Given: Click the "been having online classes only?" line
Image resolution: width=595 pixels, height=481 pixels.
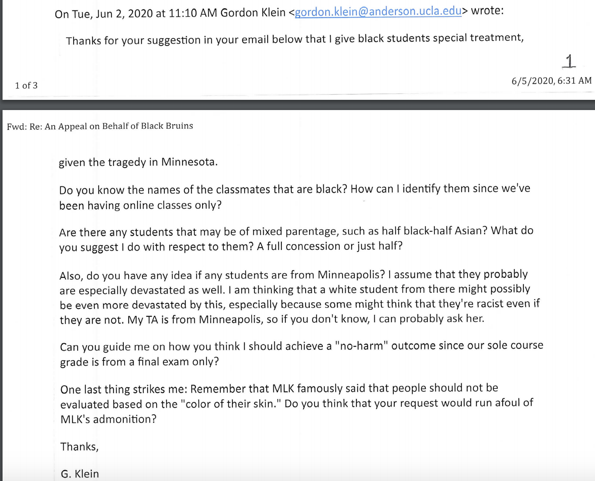Looking at the screenshot, I should 140,206.
